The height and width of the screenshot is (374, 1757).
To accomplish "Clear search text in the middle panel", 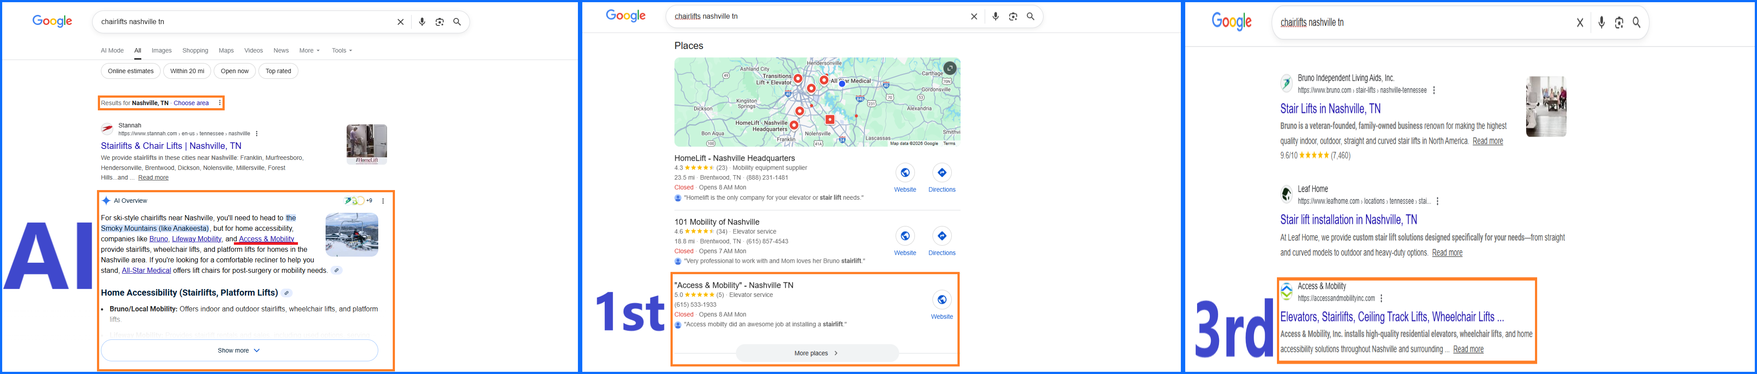I will (974, 16).
